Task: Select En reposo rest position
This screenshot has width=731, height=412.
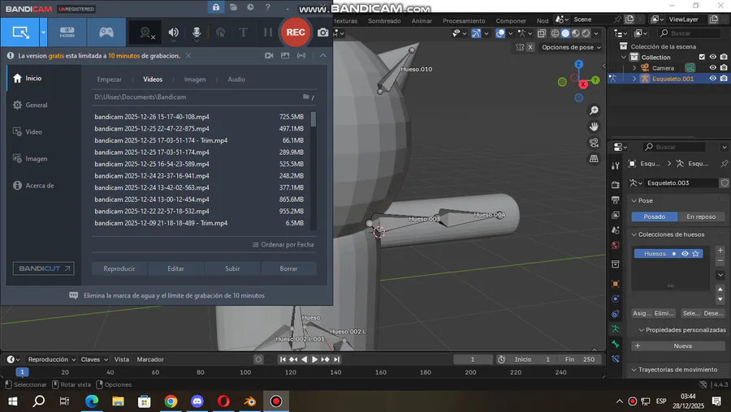Action: coord(701,217)
